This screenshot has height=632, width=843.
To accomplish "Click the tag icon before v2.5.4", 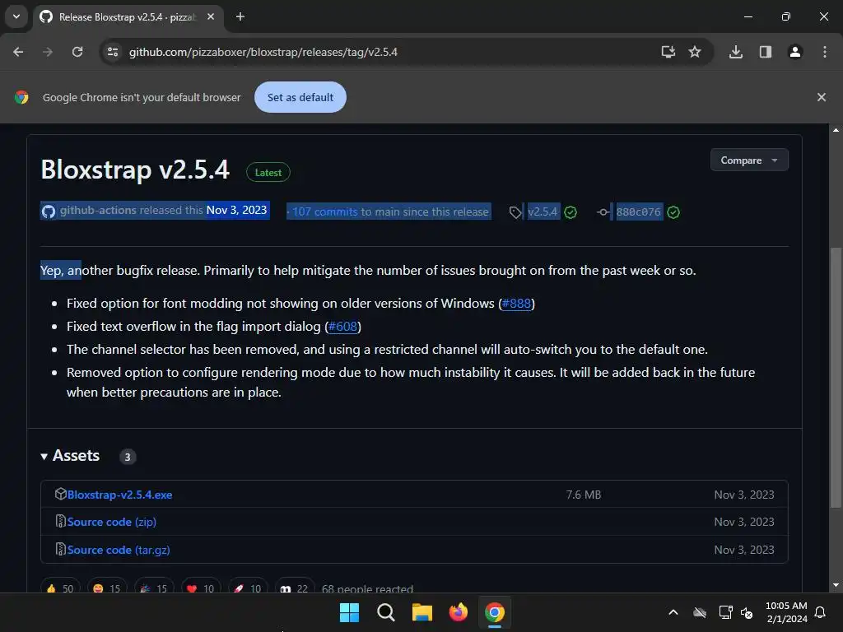I will click(x=515, y=212).
